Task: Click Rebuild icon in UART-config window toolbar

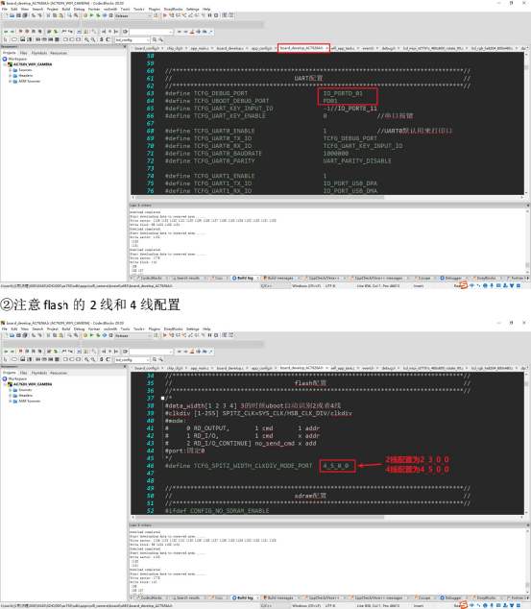Action: click(104, 15)
